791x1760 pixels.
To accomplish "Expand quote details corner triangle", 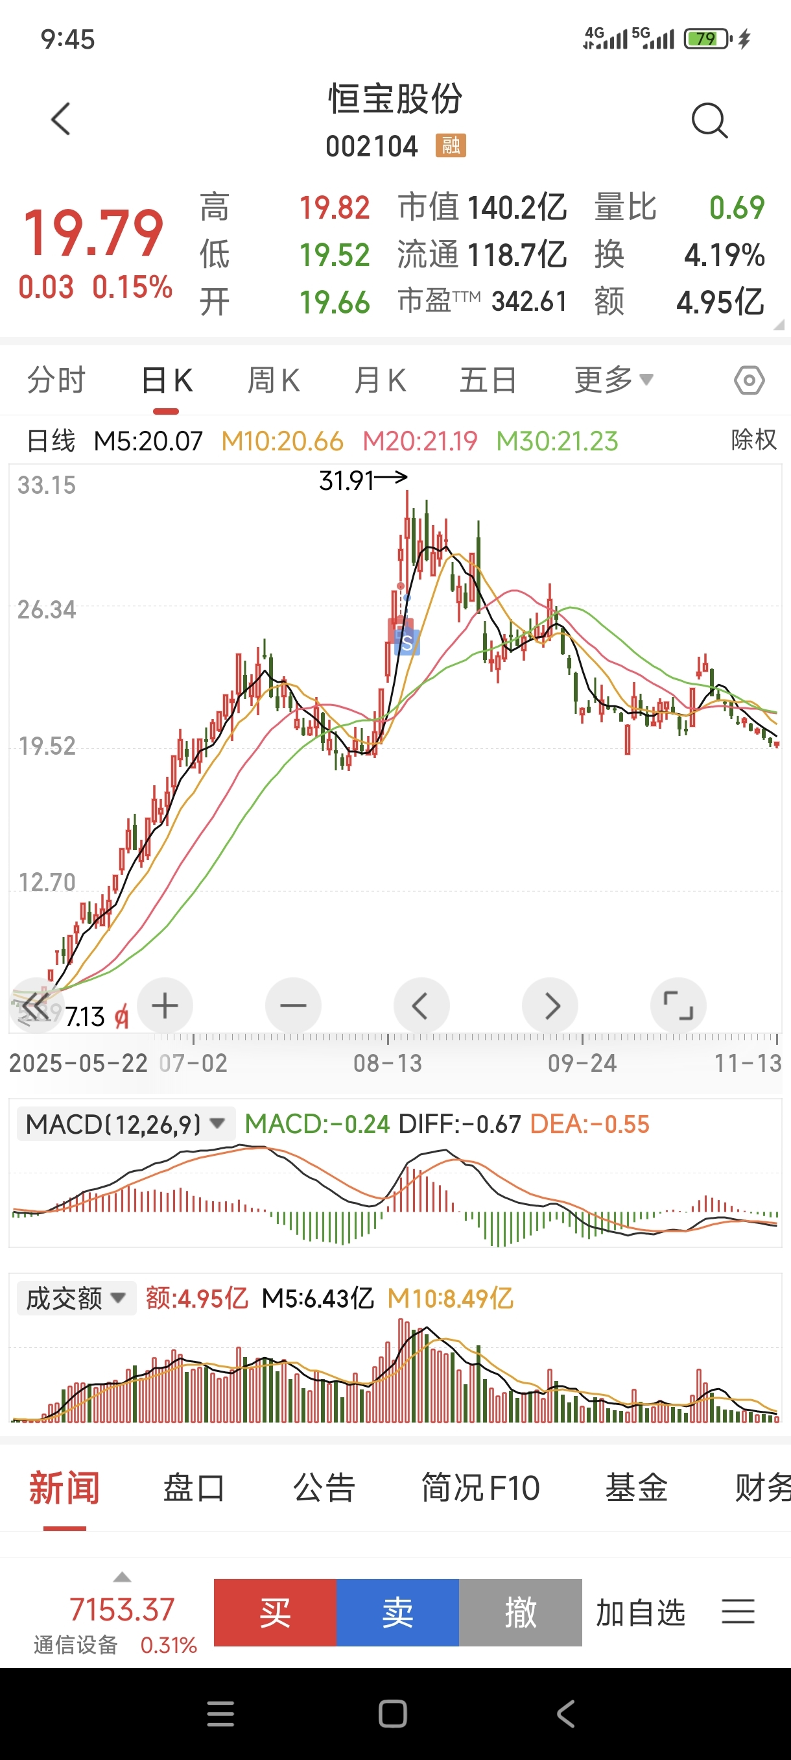I will click(779, 325).
